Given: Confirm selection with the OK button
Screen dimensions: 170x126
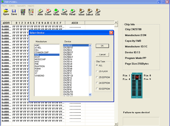Looking at the screenshot, I should pyautogui.click(x=102, y=46).
